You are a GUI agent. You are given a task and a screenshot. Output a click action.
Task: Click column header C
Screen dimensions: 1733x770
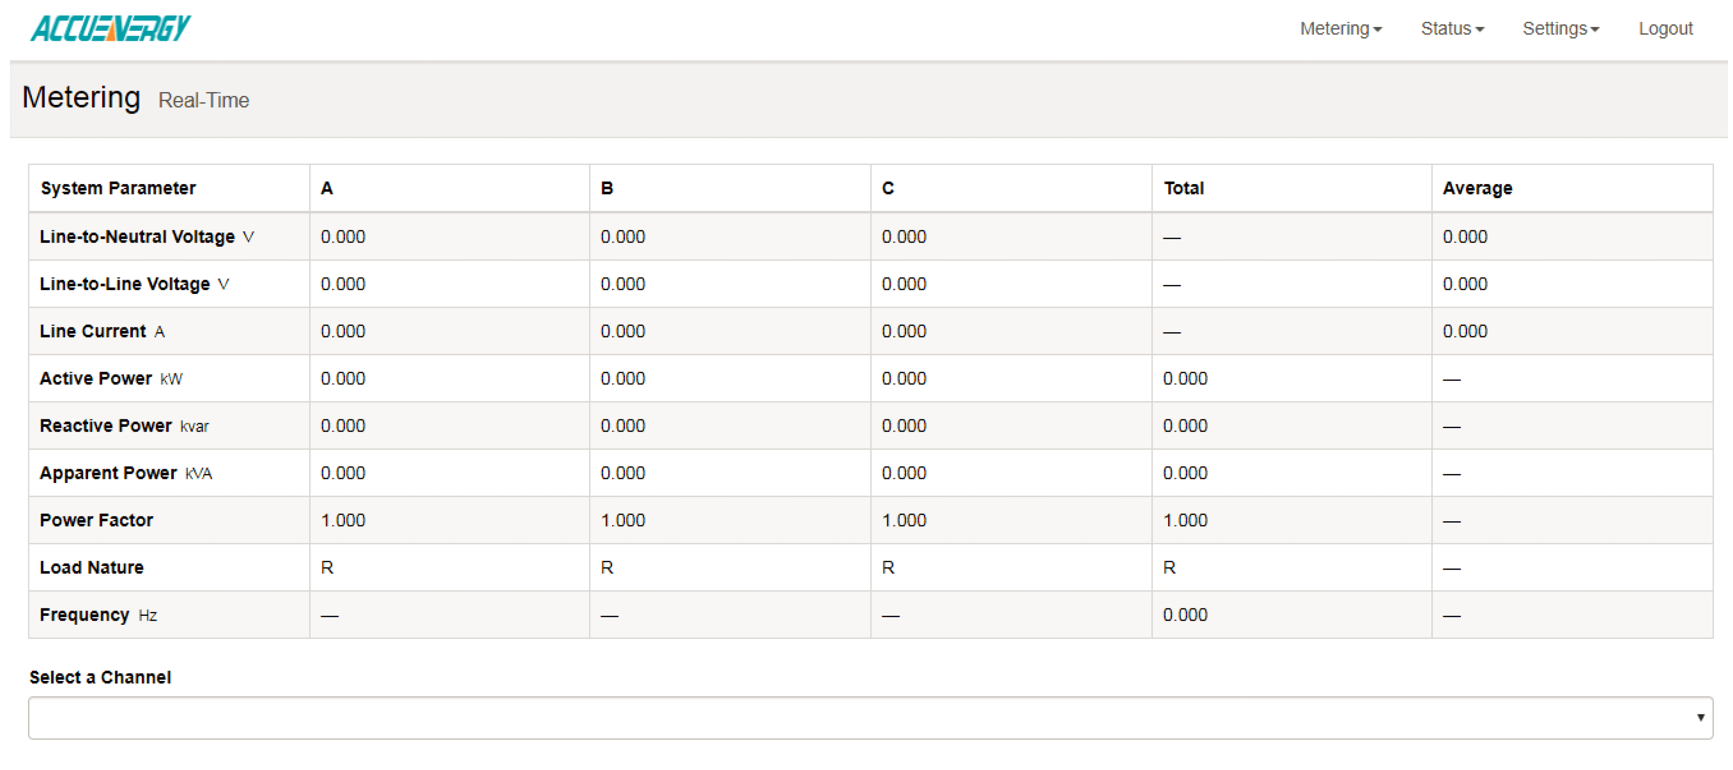coord(887,189)
